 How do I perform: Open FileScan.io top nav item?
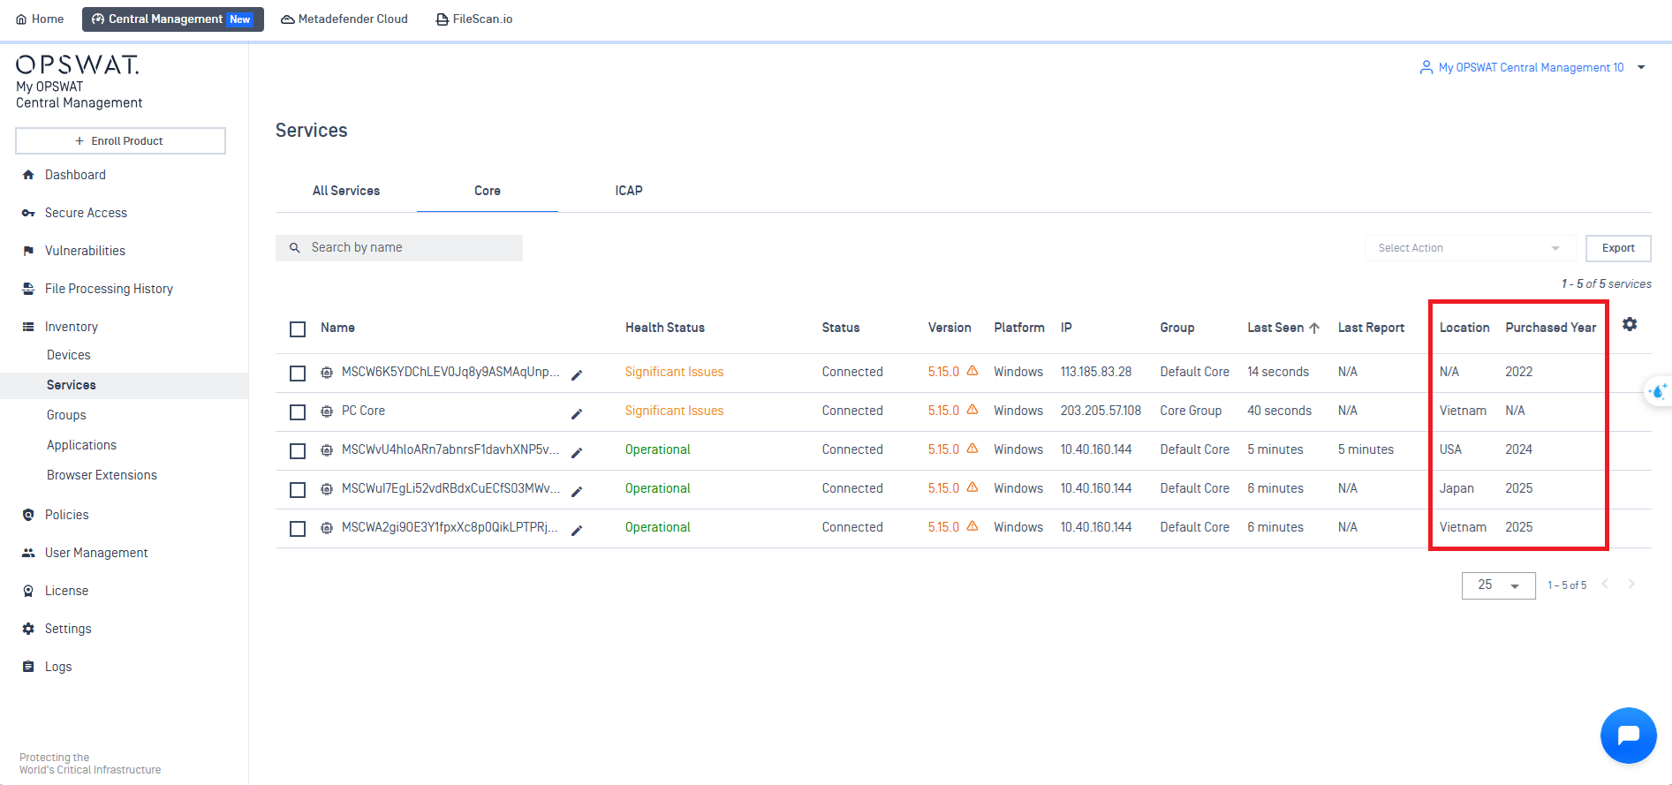[x=474, y=19]
